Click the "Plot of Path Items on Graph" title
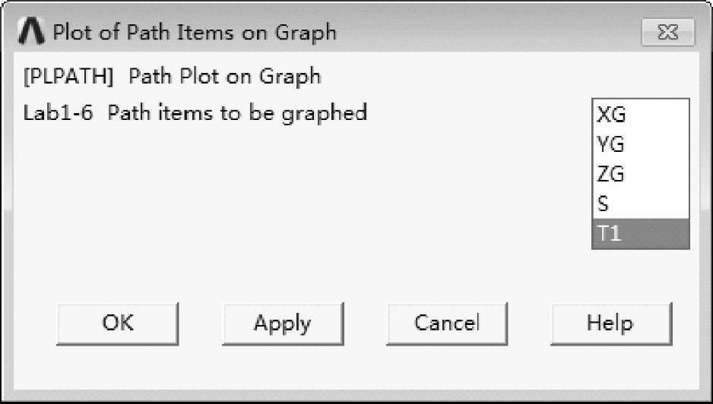713x404 pixels. click(194, 32)
